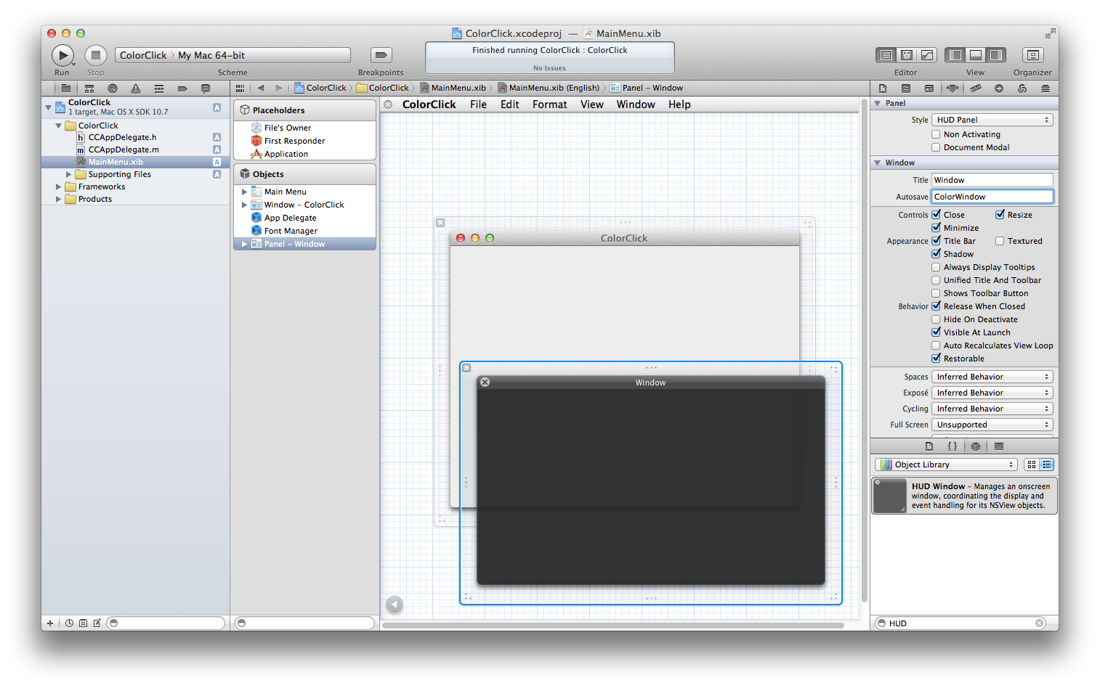Clear the HUD library search filter

point(1039,623)
